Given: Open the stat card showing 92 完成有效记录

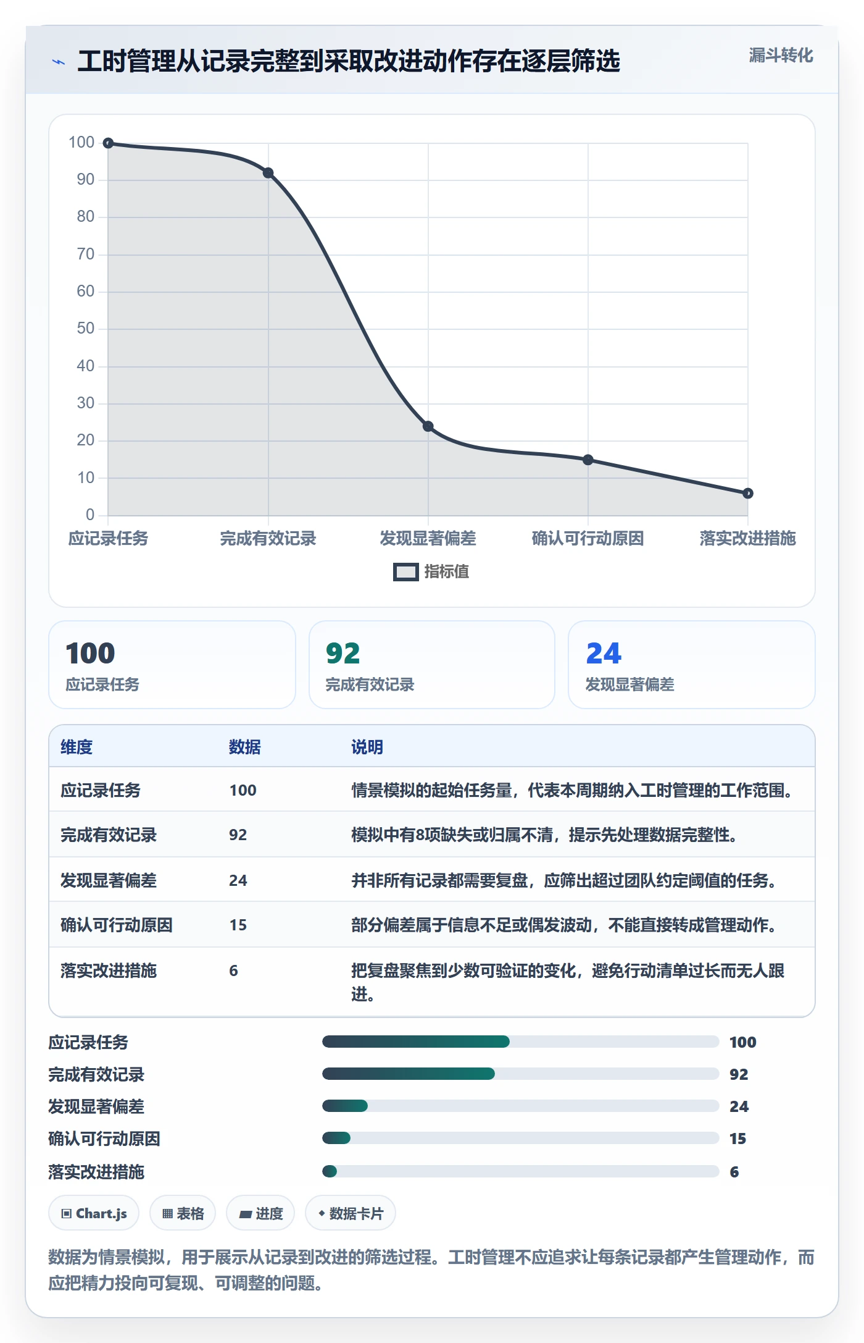Looking at the screenshot, I should [432, 665].
